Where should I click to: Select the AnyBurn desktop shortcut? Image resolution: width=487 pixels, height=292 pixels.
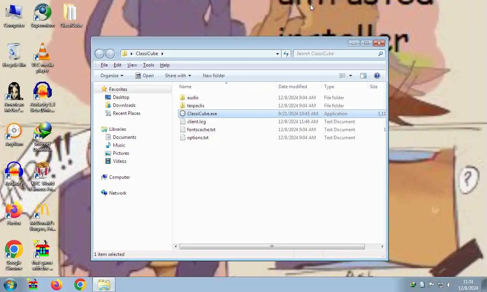tap(14, 134)
